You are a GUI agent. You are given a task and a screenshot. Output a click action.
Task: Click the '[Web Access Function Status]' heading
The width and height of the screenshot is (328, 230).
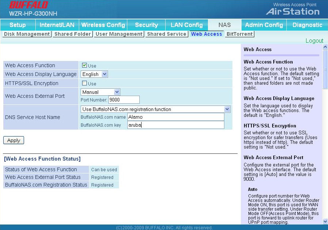pyautogui.click(x=42, y=159)
